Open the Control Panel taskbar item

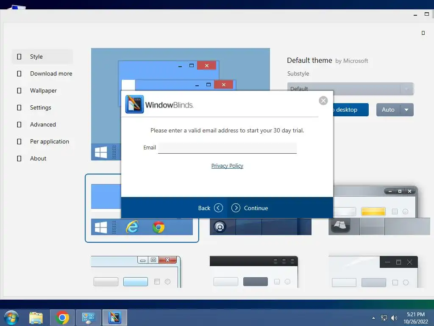coord(89,318)
